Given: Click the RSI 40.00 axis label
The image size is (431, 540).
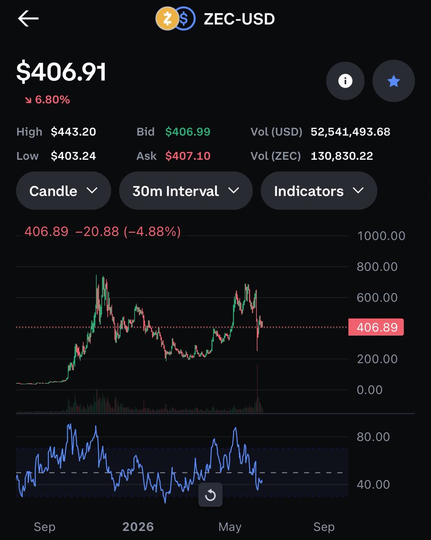Looking at the screenshot, I should click(373, 485).
